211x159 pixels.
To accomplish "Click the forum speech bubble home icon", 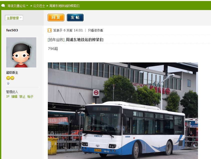I will (x=3, y=6).
